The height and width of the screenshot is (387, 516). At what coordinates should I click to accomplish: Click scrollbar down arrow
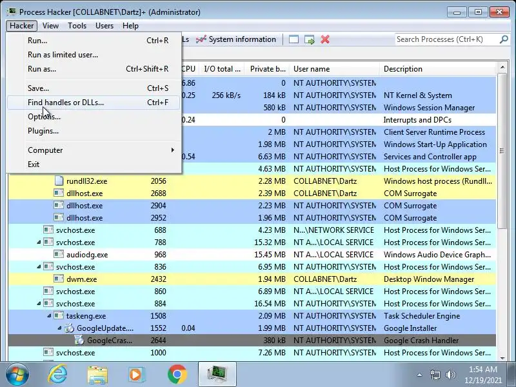[x=502, y=357]
